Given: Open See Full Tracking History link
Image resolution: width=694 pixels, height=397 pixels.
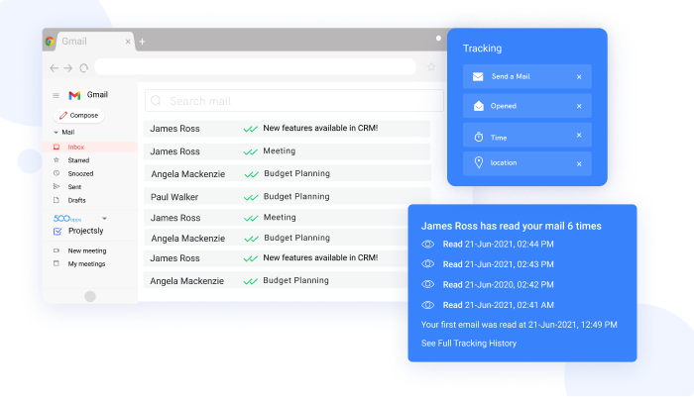Looking at the screenshot, I should tap(469, 344).
